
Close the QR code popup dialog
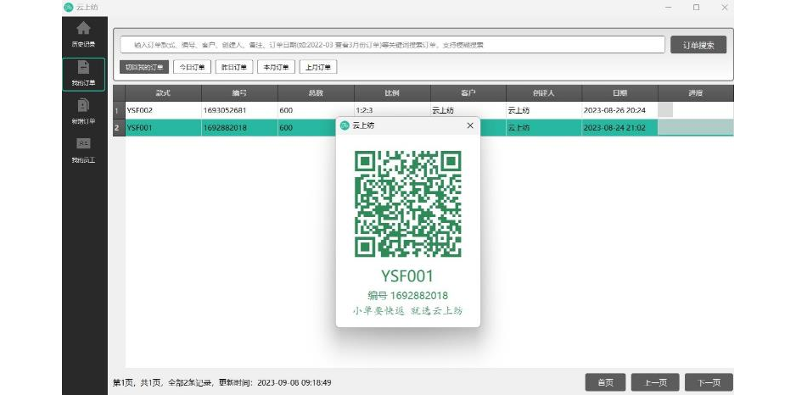coord(470,125)
